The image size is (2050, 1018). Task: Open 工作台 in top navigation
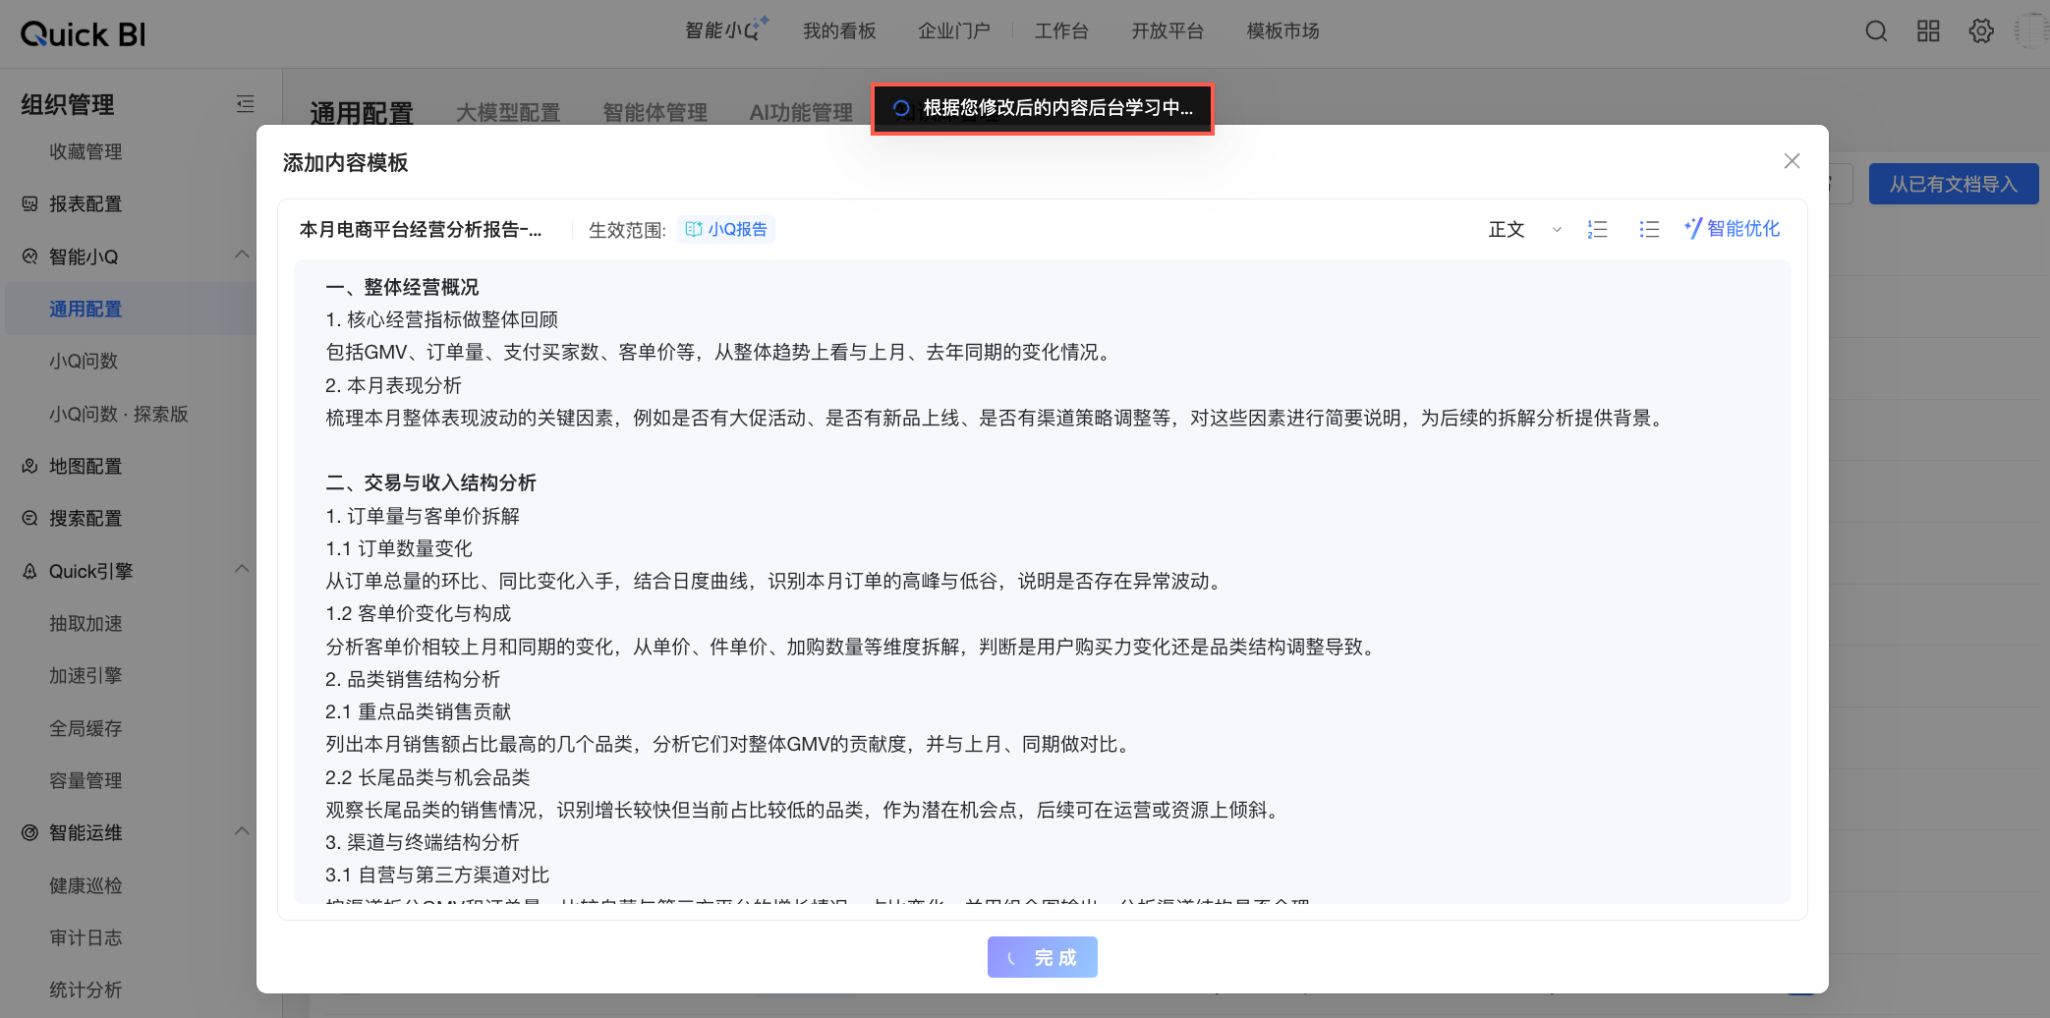(x=1061, y=31)
